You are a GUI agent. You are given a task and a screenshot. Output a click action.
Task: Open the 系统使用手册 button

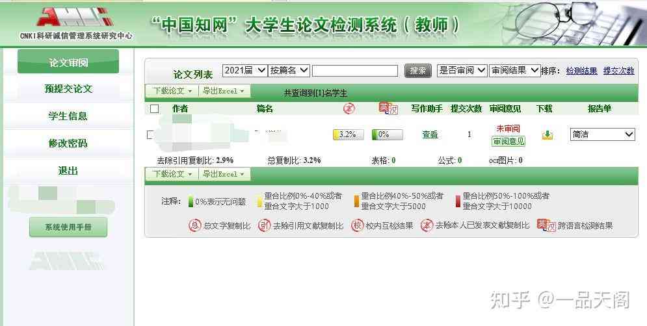tap(68, 227)
